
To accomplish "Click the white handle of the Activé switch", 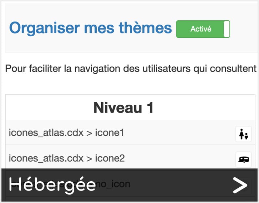I will [x=227, y=29].
